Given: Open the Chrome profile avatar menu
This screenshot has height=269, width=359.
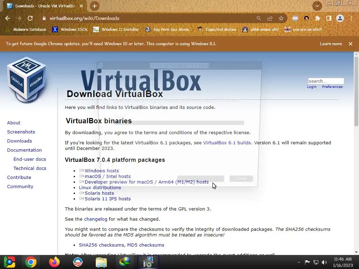Looking at the screenshot, I should pyautogui.click(x=340, y=18).
